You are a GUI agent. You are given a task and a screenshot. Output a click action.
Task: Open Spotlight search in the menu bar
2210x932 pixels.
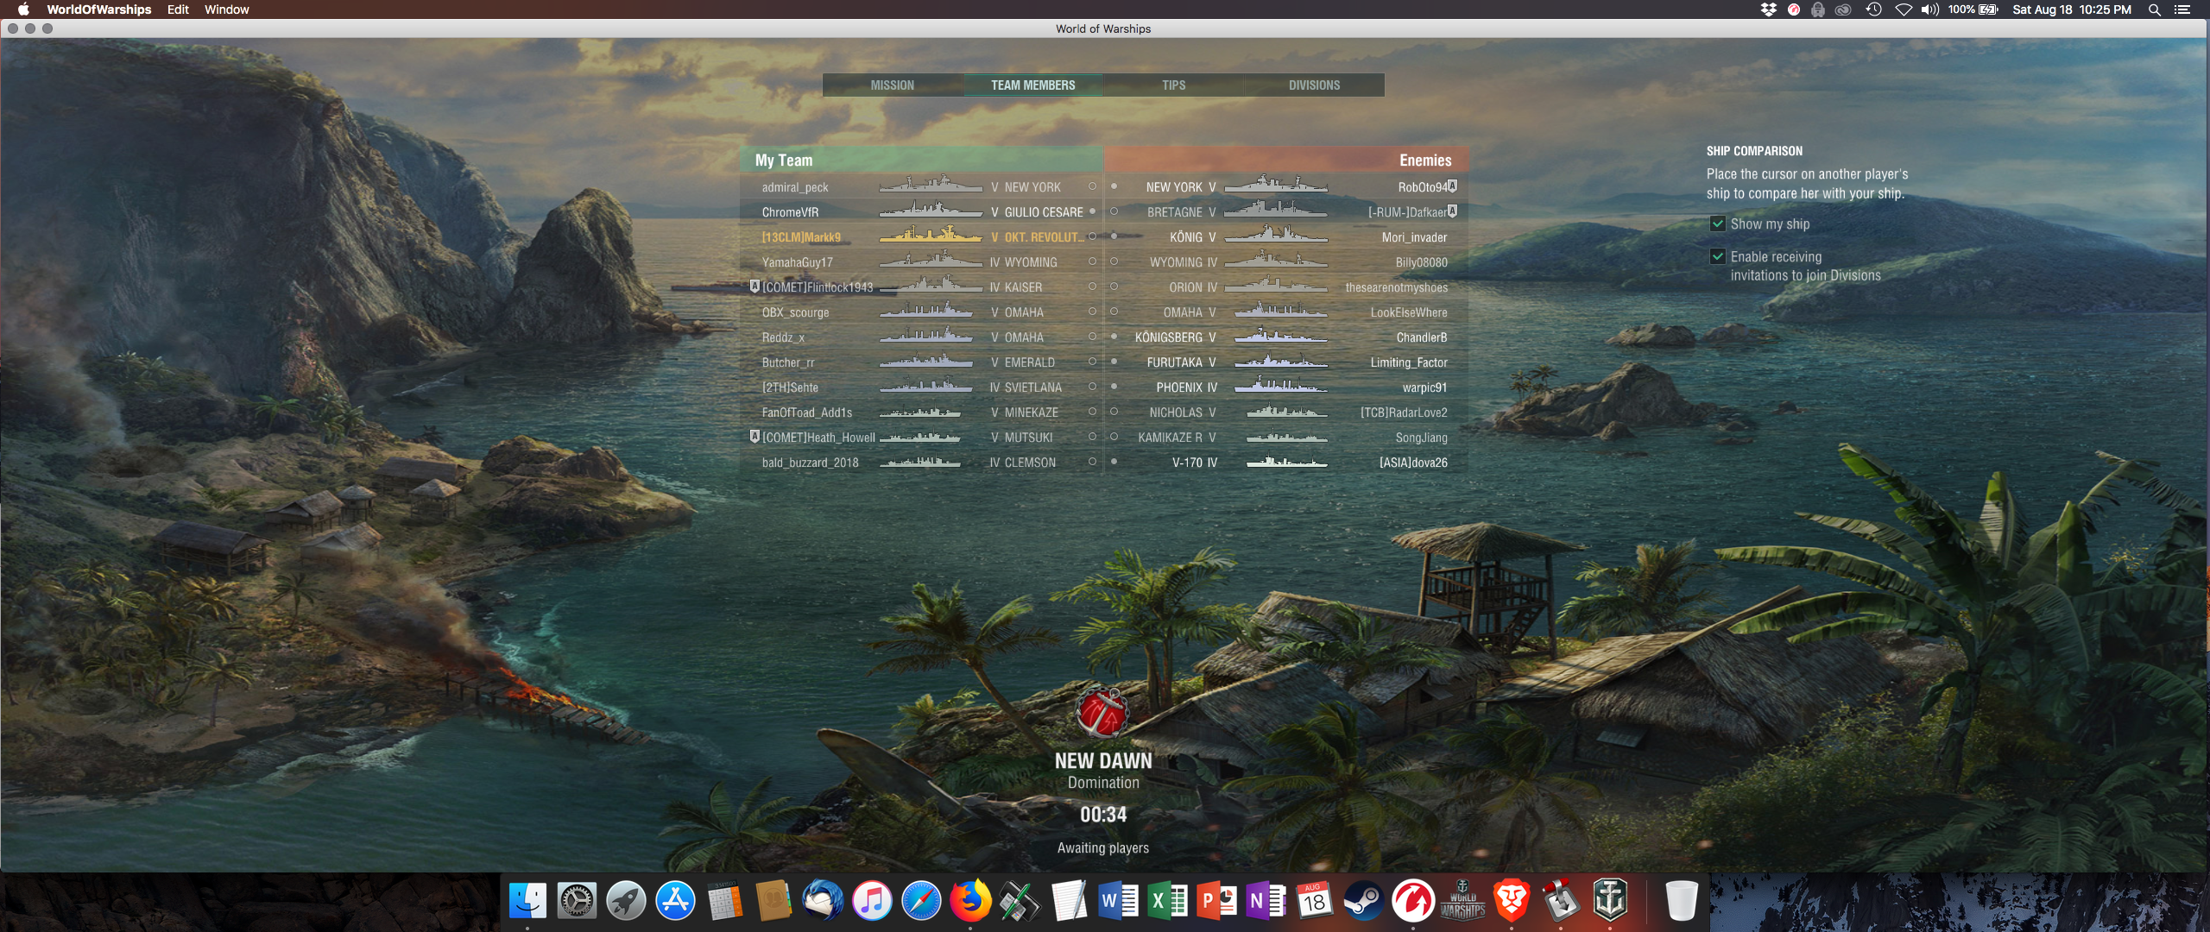click(2155, 9)
